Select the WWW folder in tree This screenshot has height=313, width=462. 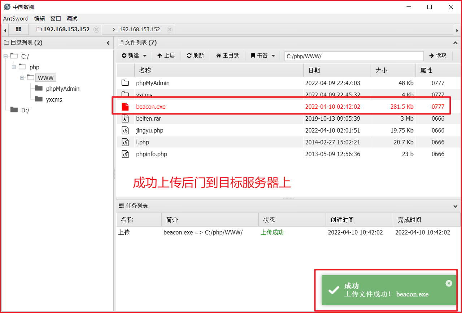[x=45, y=78]
